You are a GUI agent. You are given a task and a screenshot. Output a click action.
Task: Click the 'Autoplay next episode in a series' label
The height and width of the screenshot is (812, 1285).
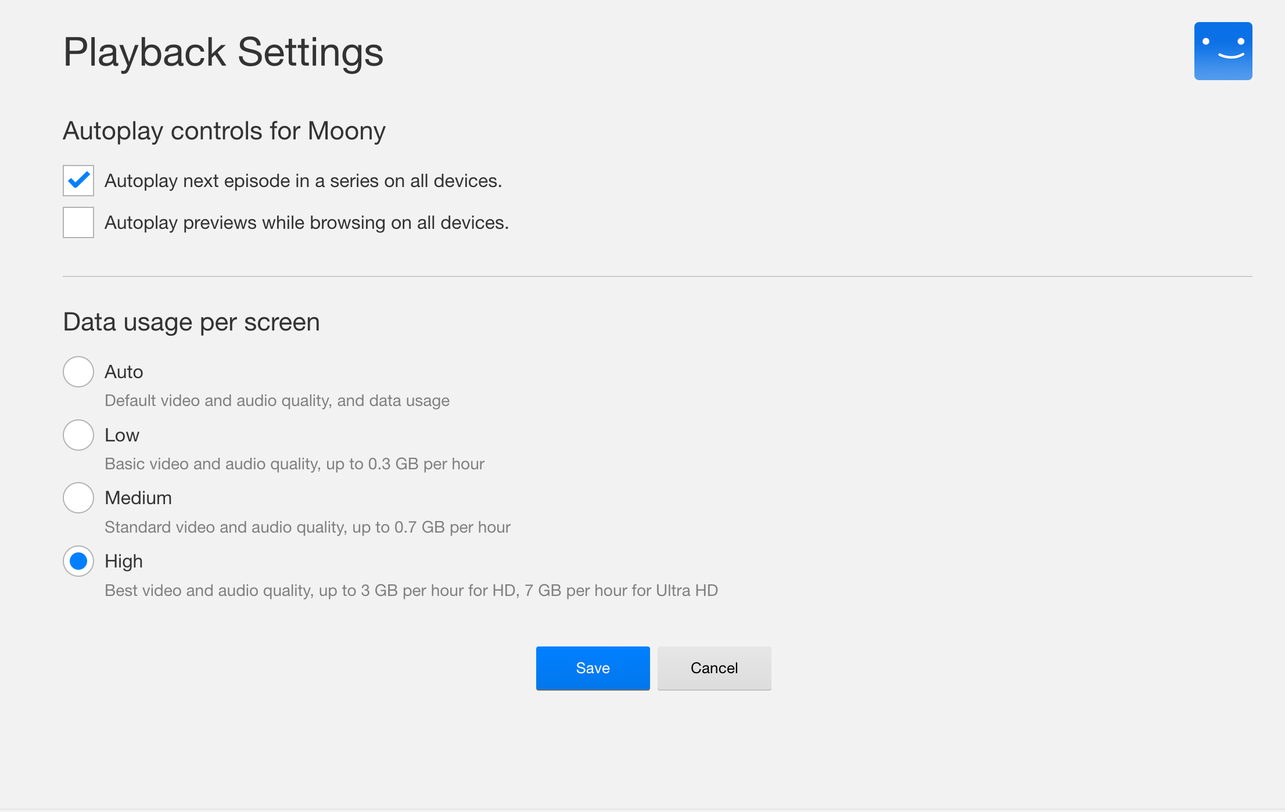303,181
